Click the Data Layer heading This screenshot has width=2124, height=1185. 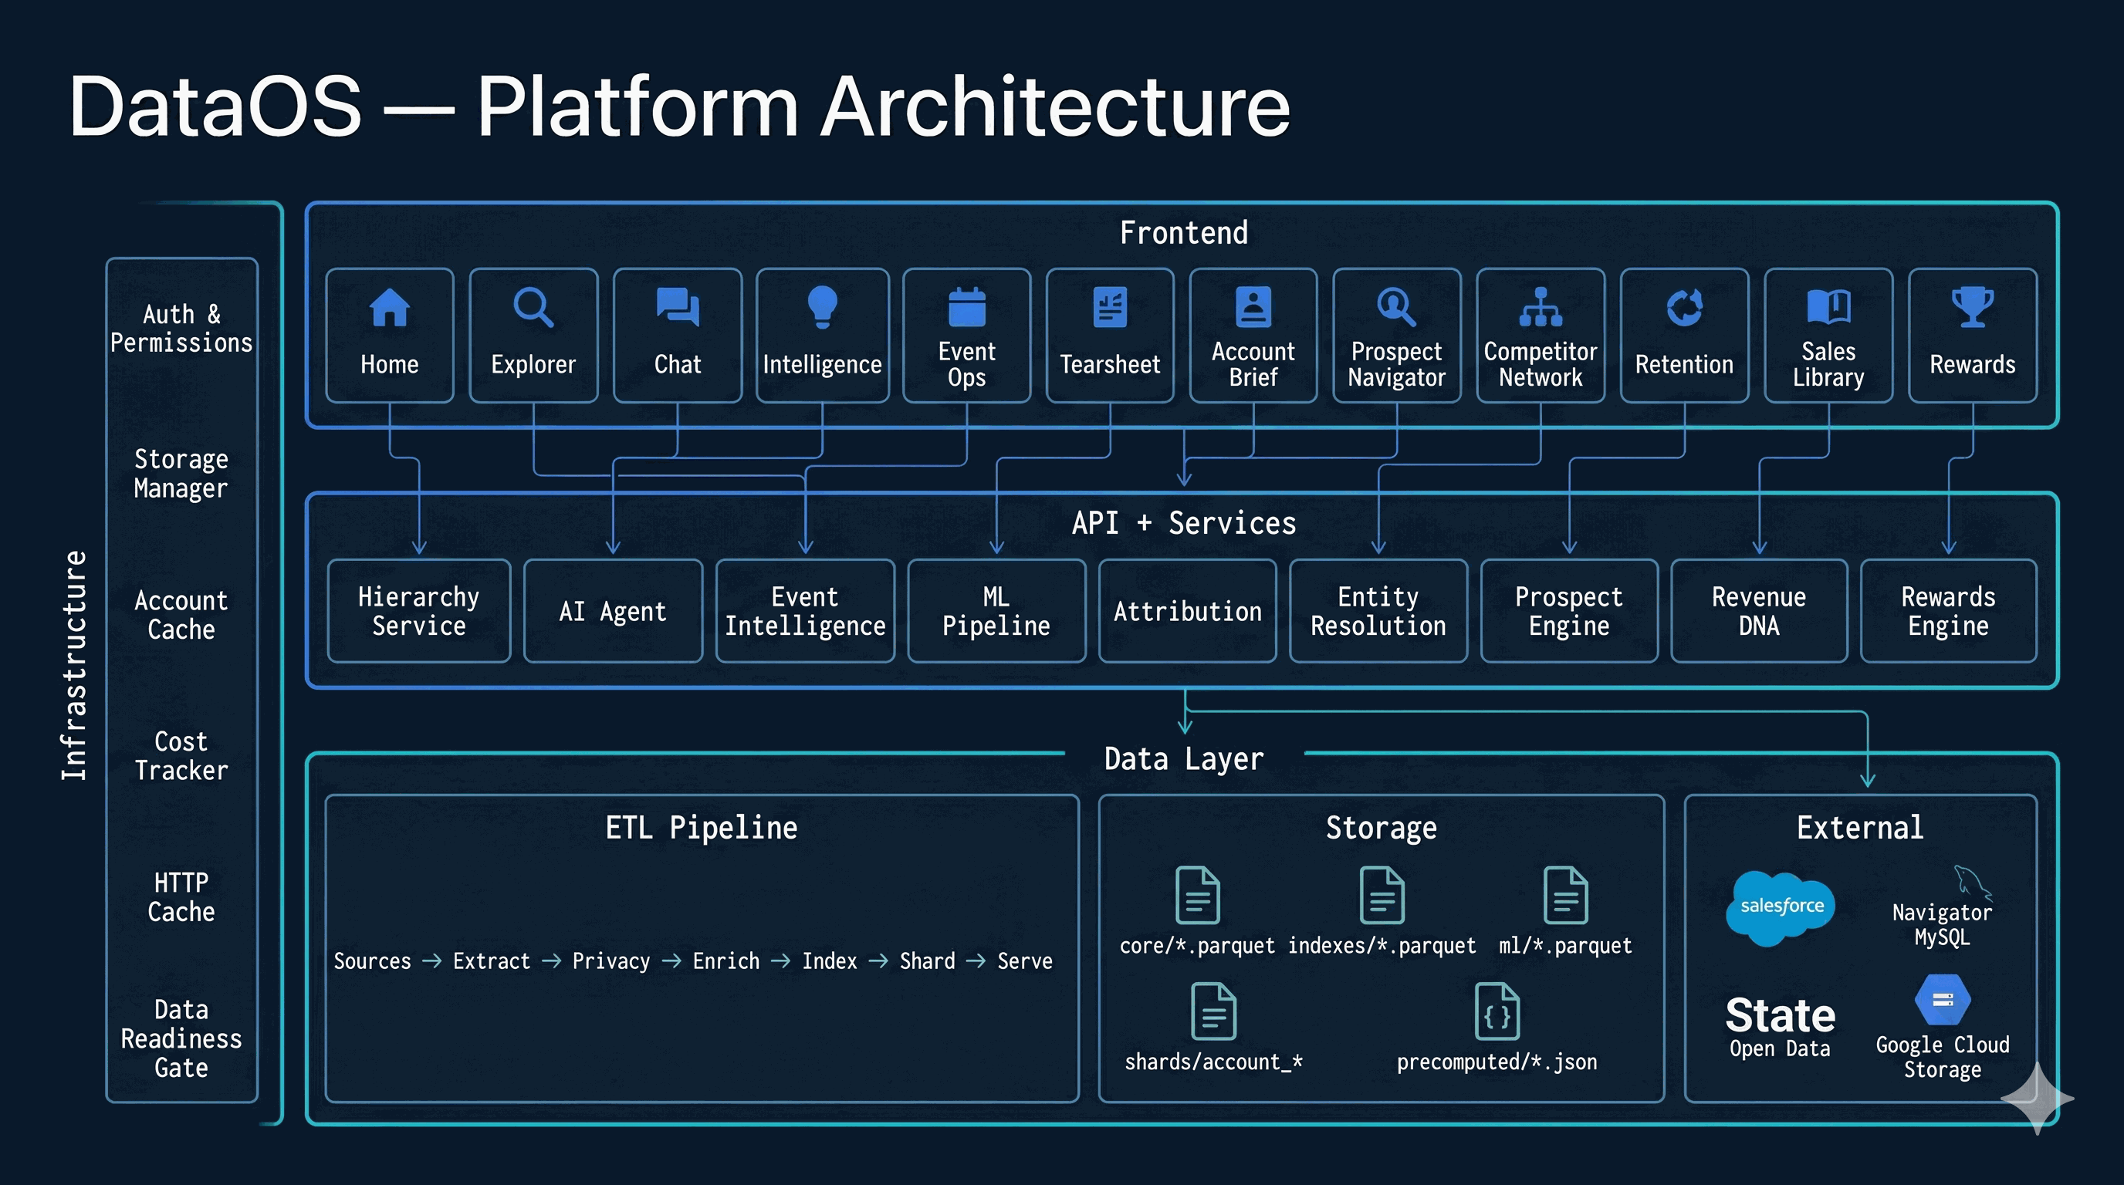[1184, 759]
